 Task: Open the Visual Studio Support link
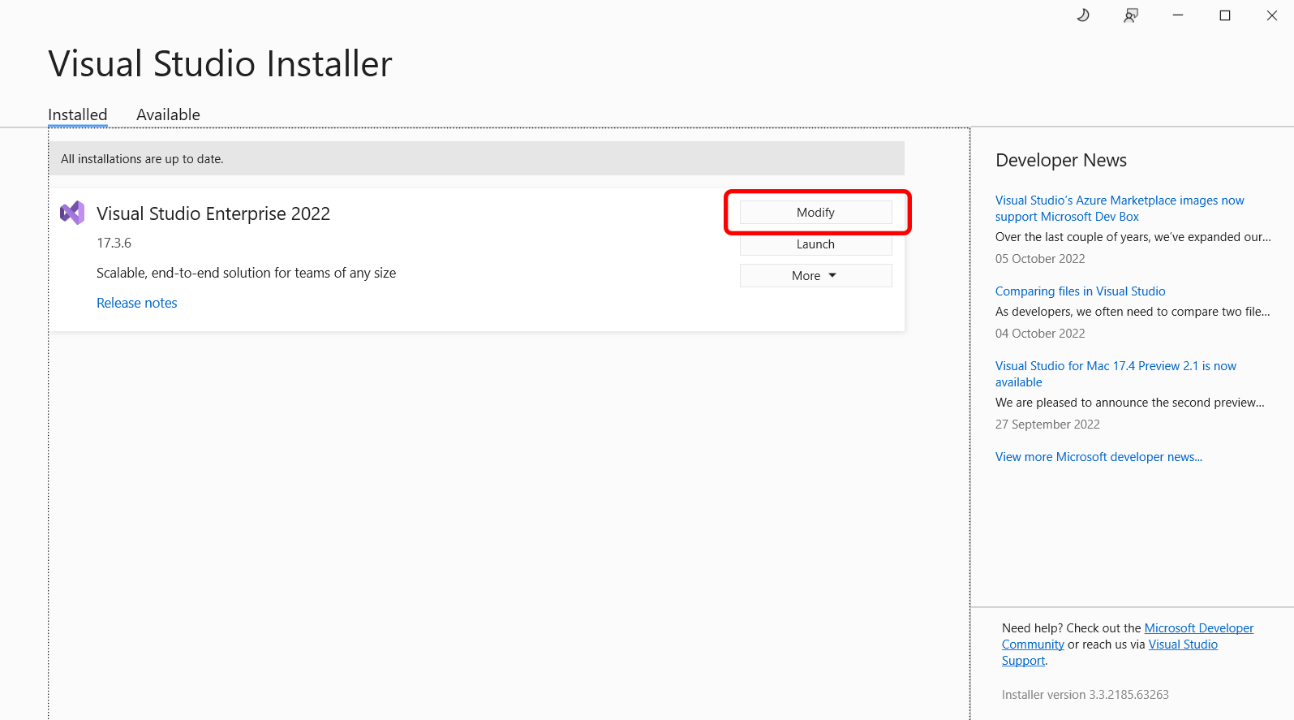pos(1183,645)
